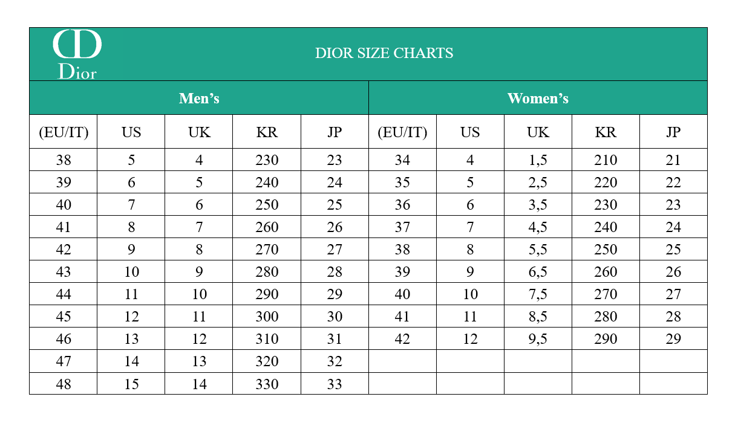Image resolution: width=738 pixels, height=423 pixels.
Task: Select the Women's KR column header
Action: click(606, 132)
